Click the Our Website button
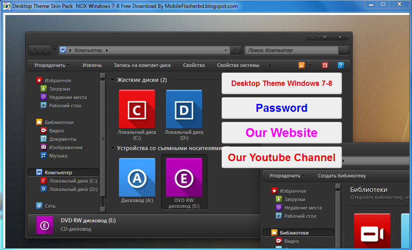The image size is (412, 250). (282, 132)
